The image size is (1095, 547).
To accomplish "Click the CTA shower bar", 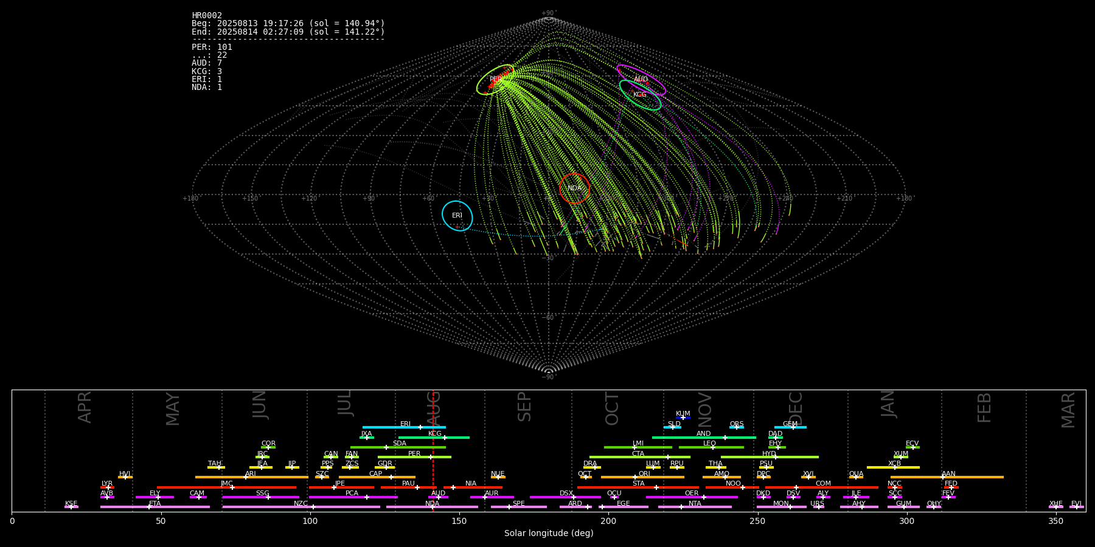I will (640, 457).
